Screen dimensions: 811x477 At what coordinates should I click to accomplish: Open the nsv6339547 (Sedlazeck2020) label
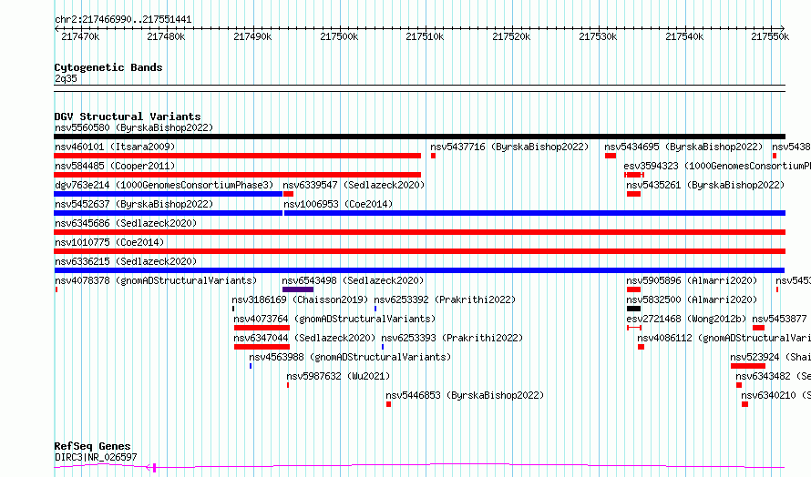pos(354,185)
